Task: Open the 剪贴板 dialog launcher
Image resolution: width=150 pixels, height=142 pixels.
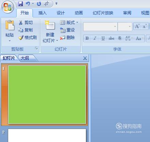Action: pos(36,48)
